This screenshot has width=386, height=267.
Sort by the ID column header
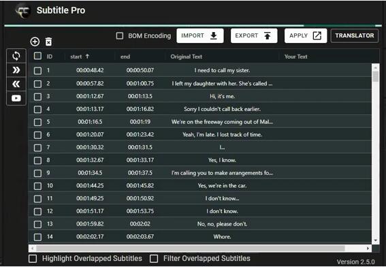click(x=50, y=57)
